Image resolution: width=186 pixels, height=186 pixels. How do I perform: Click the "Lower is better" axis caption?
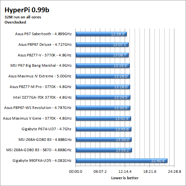(125, 178)
